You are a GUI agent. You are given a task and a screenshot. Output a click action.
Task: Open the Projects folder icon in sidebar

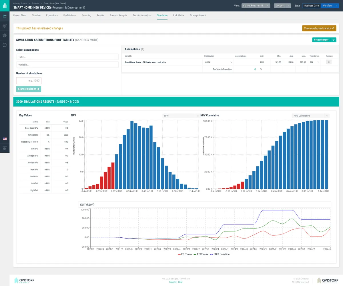(x=5, y=16)
